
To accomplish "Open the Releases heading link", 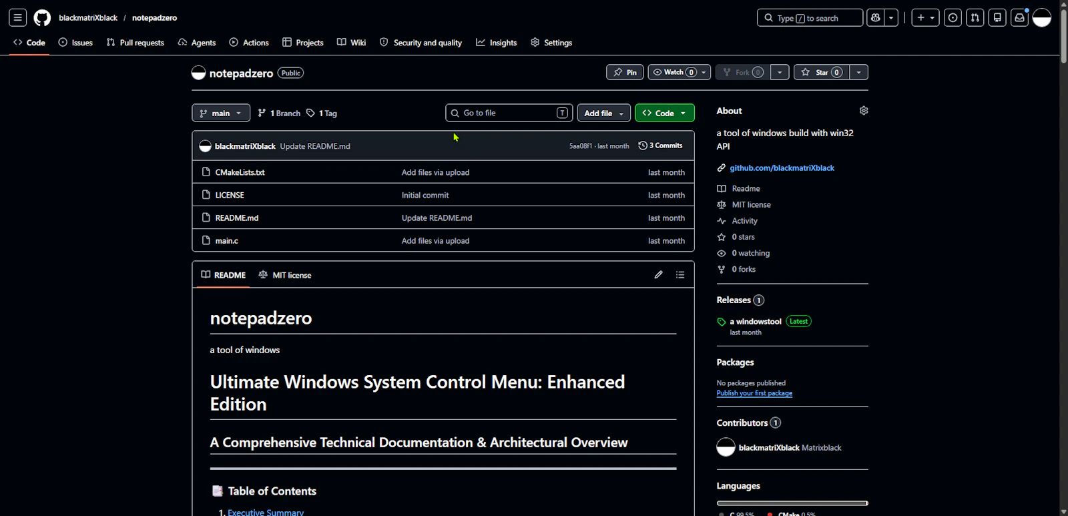I will pos(740,300).
